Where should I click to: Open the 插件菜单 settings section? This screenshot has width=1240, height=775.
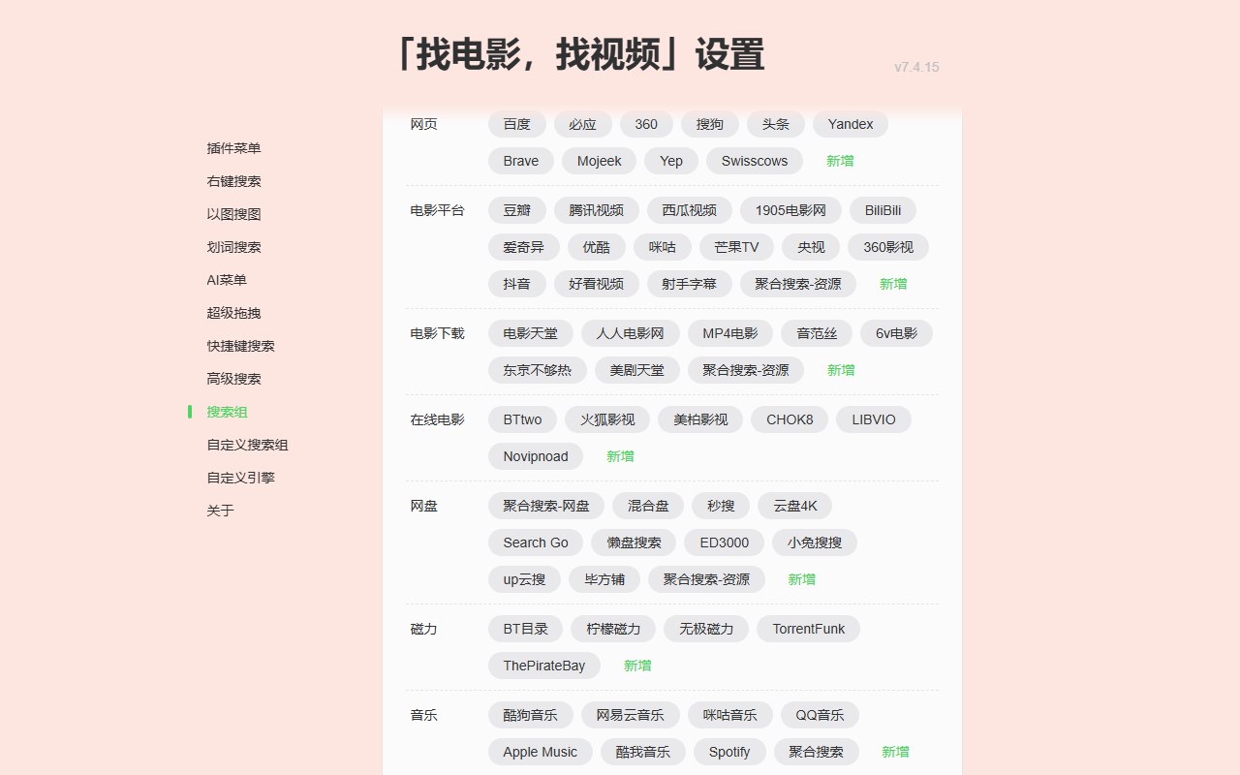233,148
